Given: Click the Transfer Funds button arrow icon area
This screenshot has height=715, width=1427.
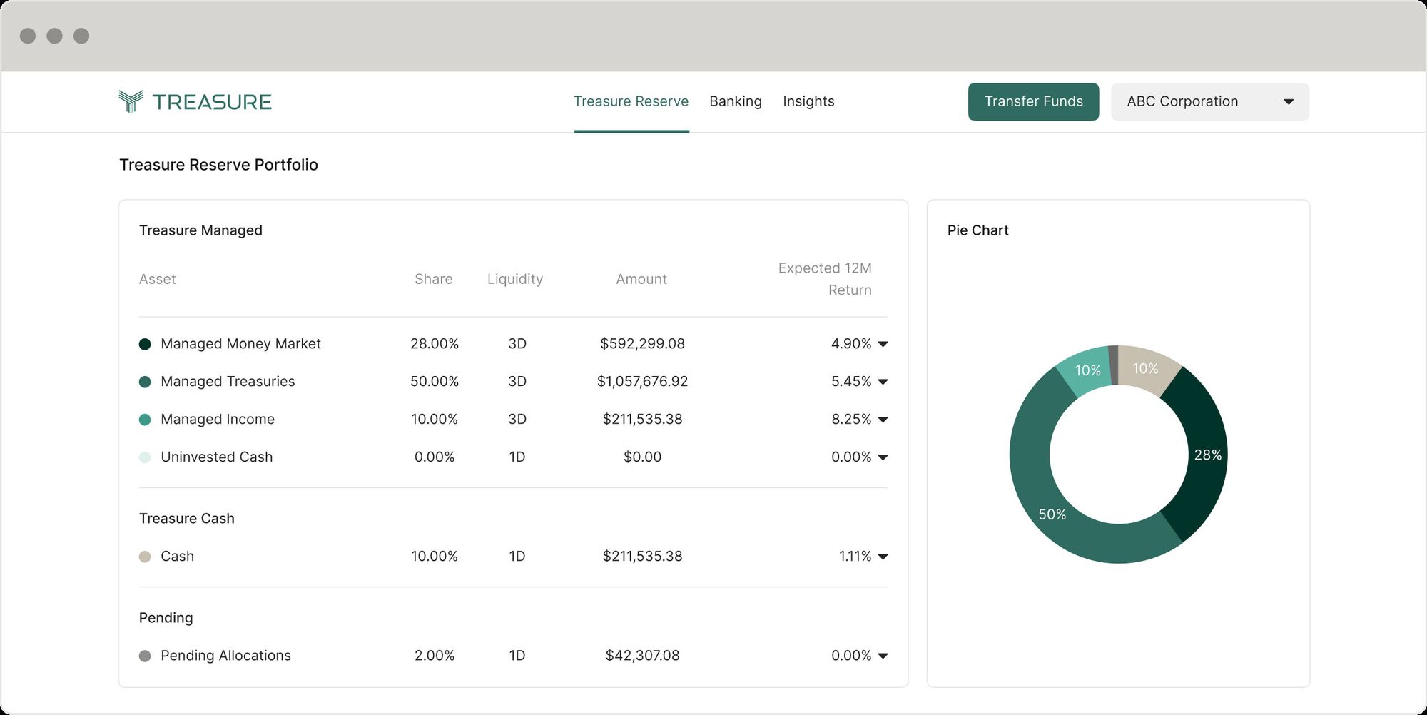Looking at the screenshot, I should 1034,101.
